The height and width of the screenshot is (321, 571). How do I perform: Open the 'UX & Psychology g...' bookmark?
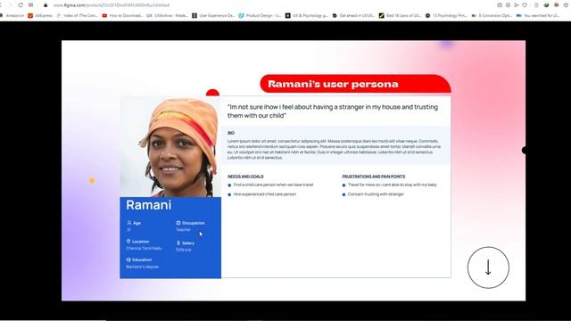tap(307, 16)
